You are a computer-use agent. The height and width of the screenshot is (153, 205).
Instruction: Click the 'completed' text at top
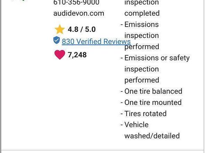coord(142,13)
